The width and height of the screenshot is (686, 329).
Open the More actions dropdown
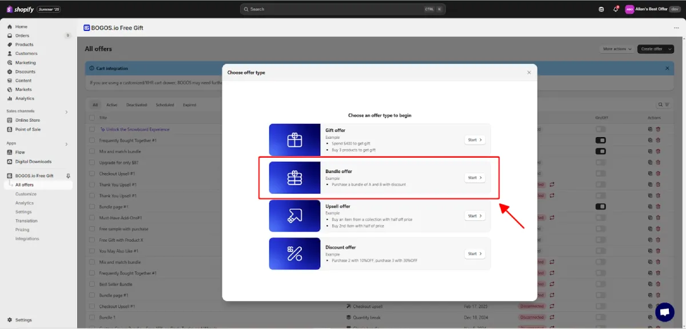tap(616, 49)
